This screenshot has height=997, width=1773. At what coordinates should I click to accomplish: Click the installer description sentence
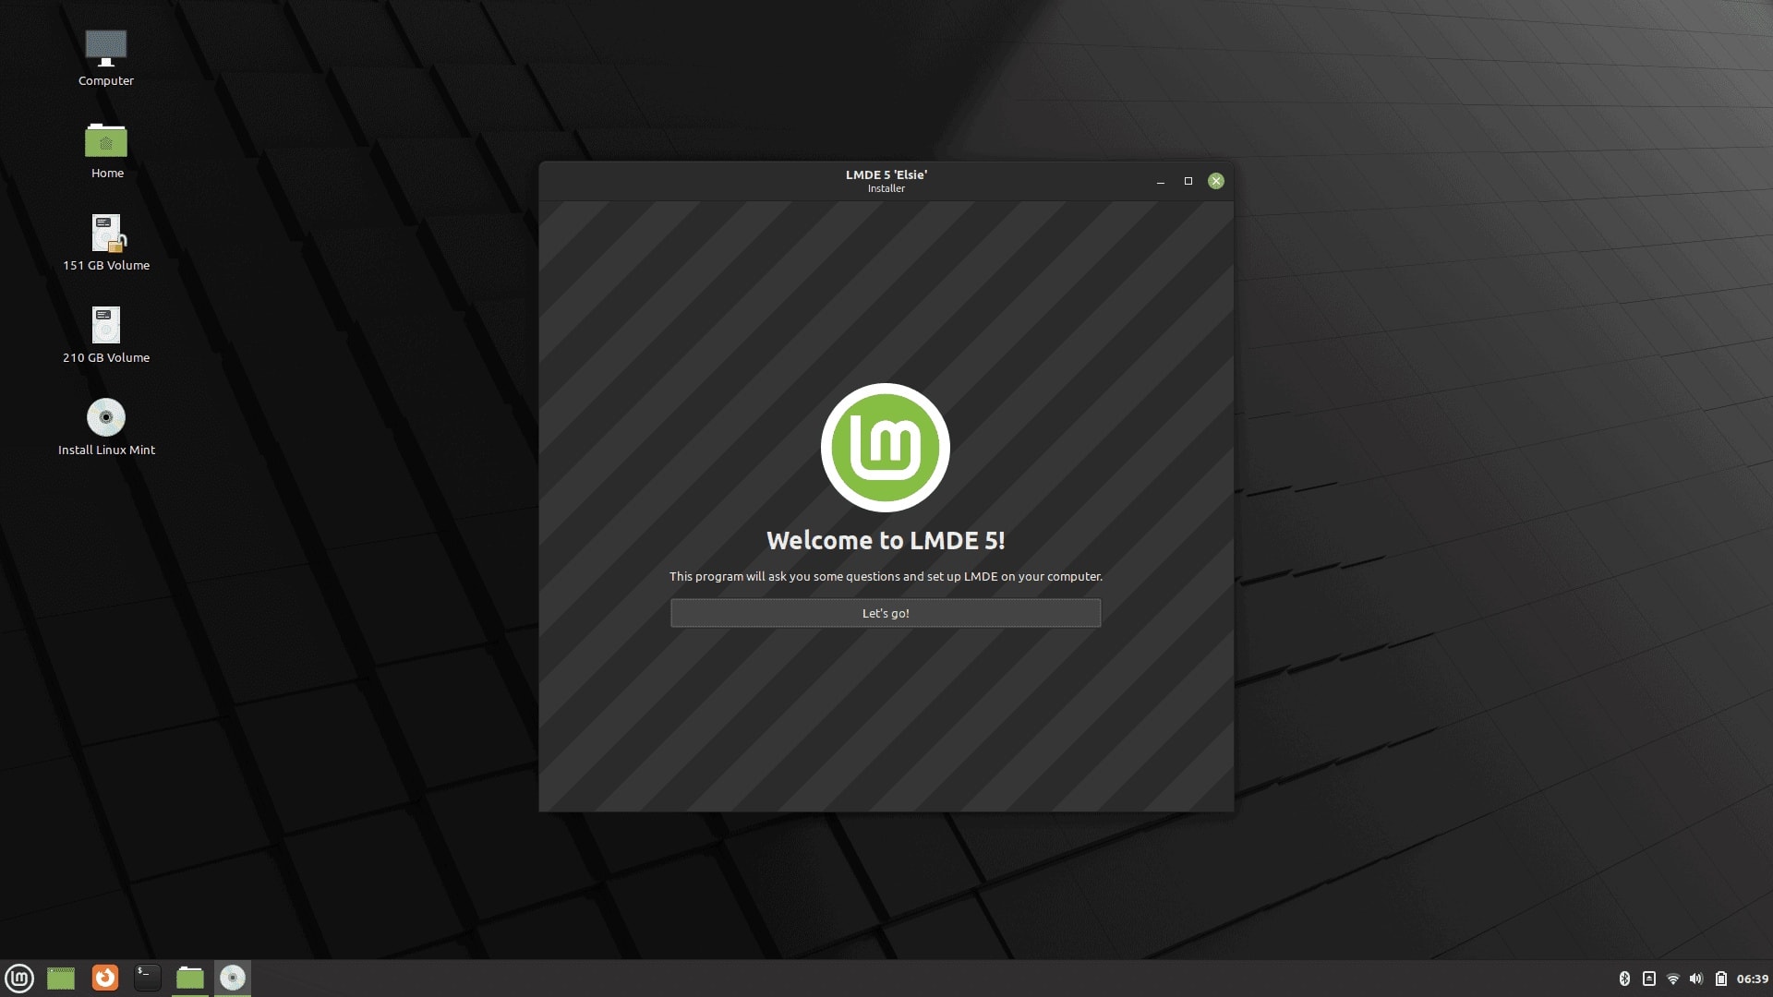[x=886, y=576]
